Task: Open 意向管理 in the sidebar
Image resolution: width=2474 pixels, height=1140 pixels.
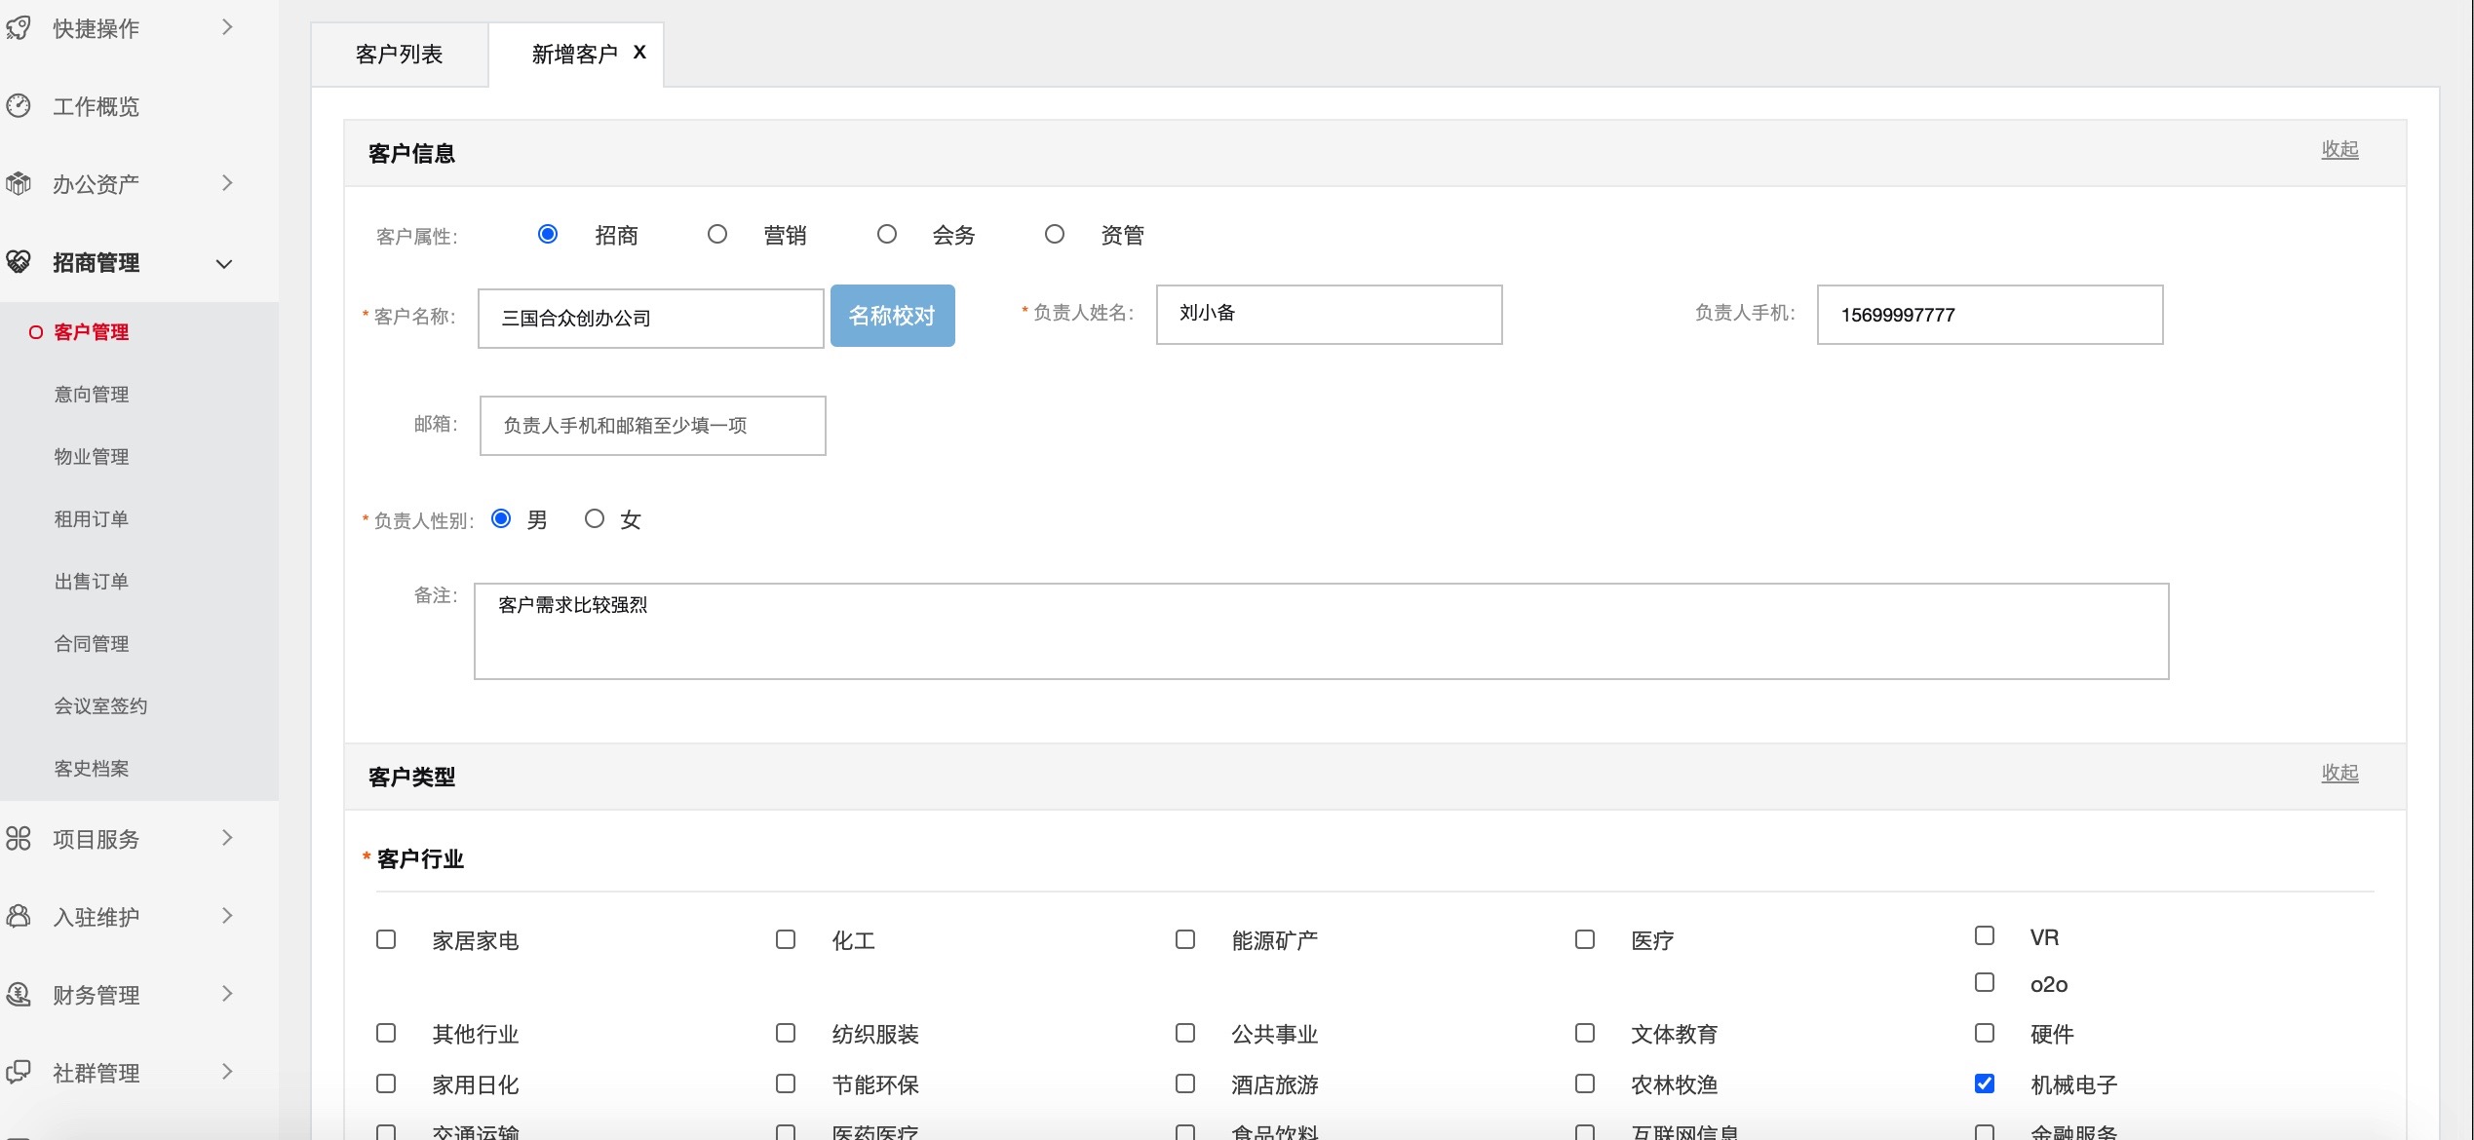Action: coord(92,395)
